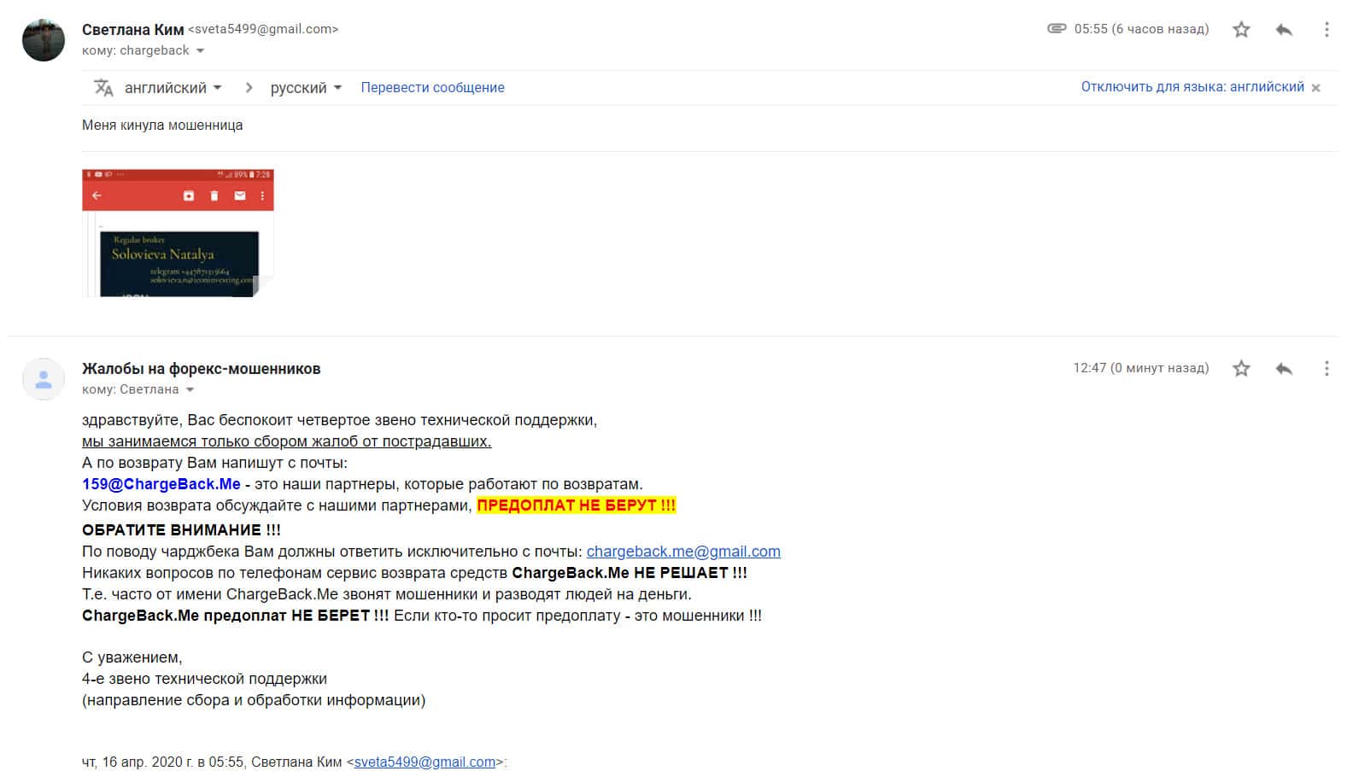Screen dimensions: 1353x771
Task: Click the '05:55 (6 часов назад)' timestamp
Action: pos(1142,29)
